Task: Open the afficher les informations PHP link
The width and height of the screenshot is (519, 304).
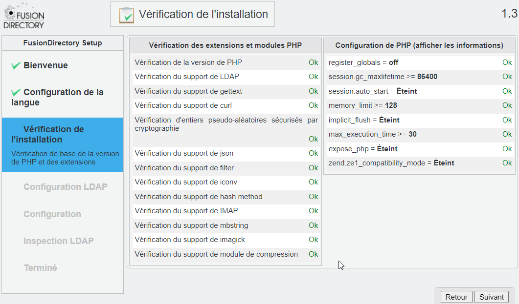Action: (458, 45)
